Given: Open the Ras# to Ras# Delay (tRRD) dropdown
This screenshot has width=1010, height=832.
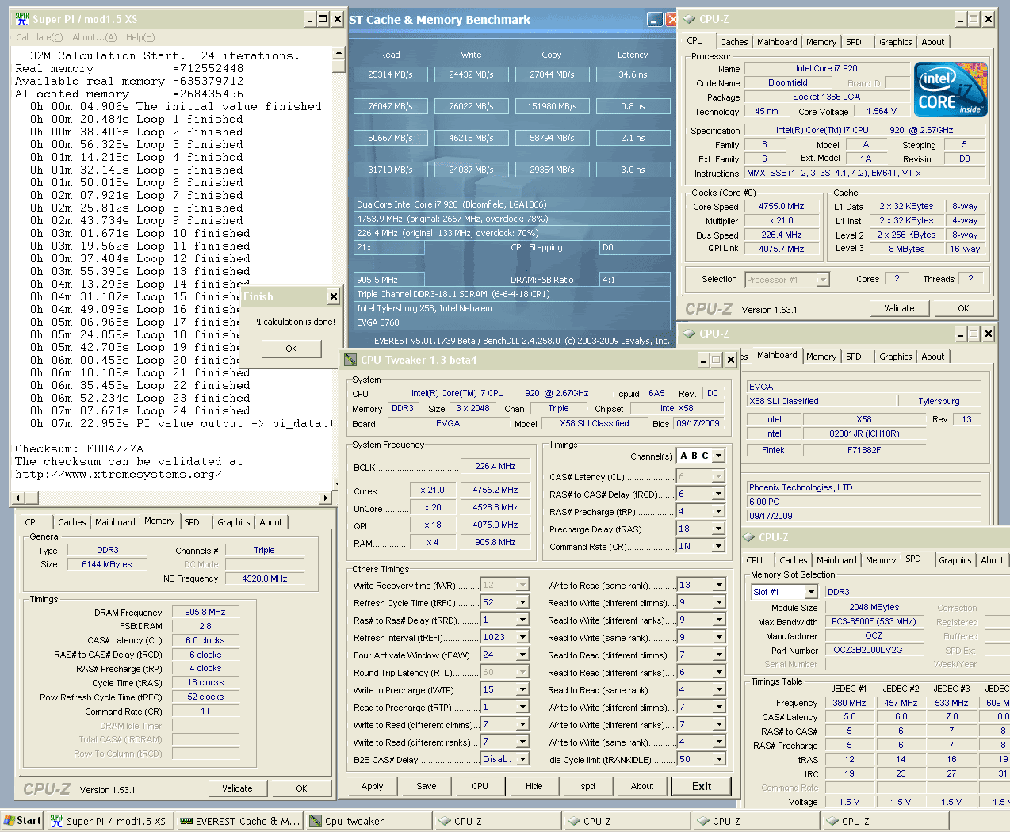Looking at the screenshot, I should point(522,620).
